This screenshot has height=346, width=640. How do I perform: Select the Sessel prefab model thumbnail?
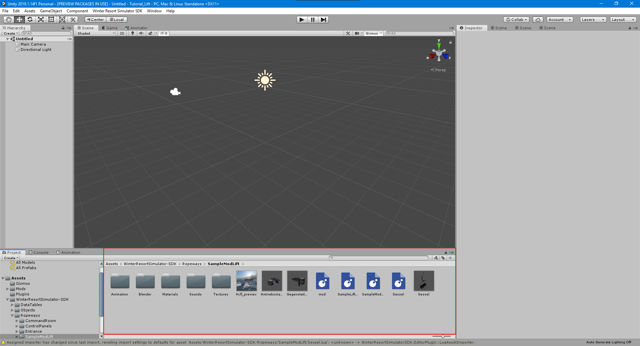point(424,281)
